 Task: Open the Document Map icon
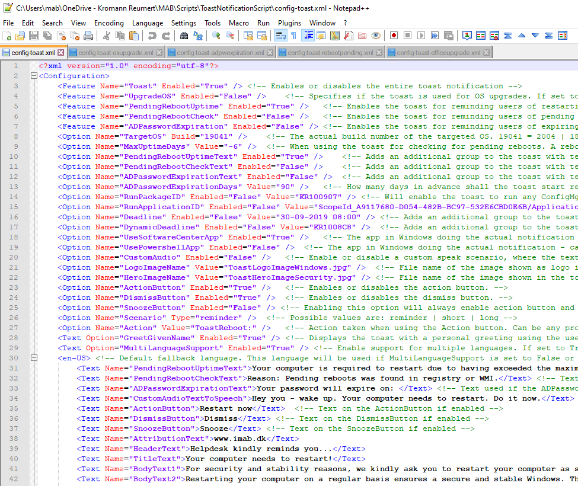point(335,36)
